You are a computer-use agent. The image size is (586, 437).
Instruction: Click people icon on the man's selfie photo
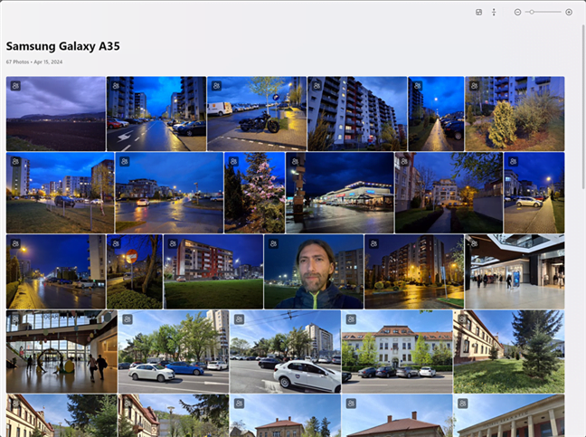tap(274, 243)
